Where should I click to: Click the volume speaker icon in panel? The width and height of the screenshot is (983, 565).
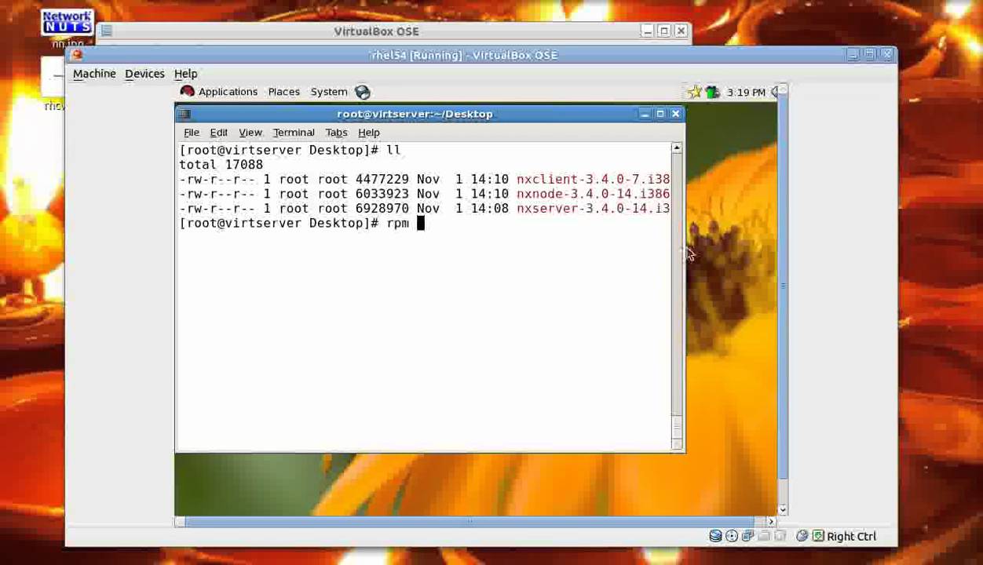click(x=774, y=93)
